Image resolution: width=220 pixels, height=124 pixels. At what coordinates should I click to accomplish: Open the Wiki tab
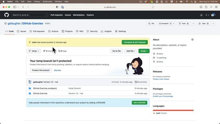[80, 31]
